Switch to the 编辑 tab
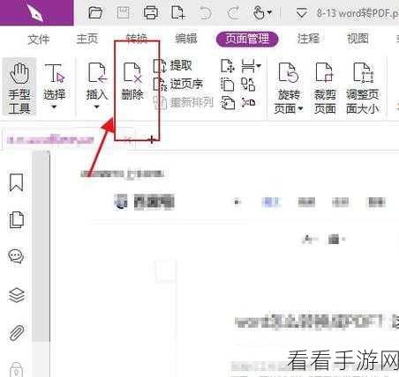The height and width of the screenshot is (377, 399). pos(186,39)
